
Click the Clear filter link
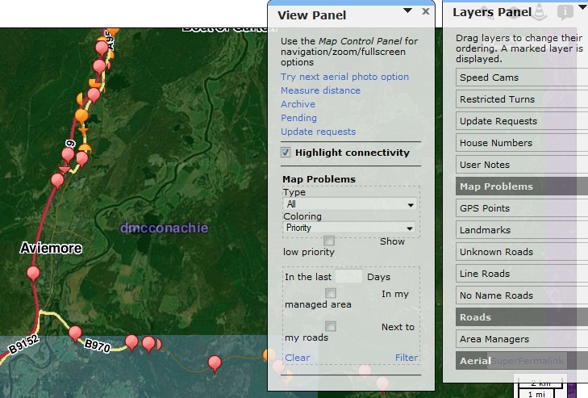point(298,358)
